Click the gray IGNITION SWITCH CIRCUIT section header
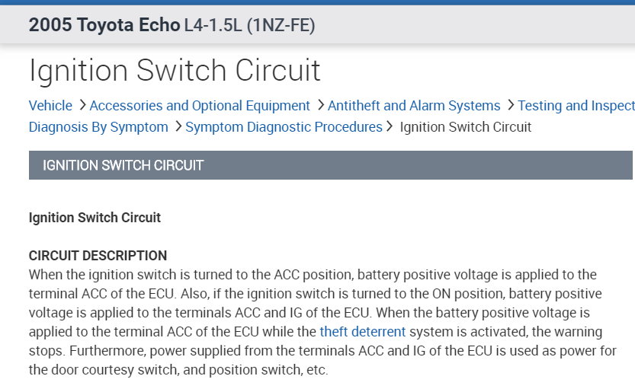The width and height of the screenshot is (635, 392). point(330,165)
